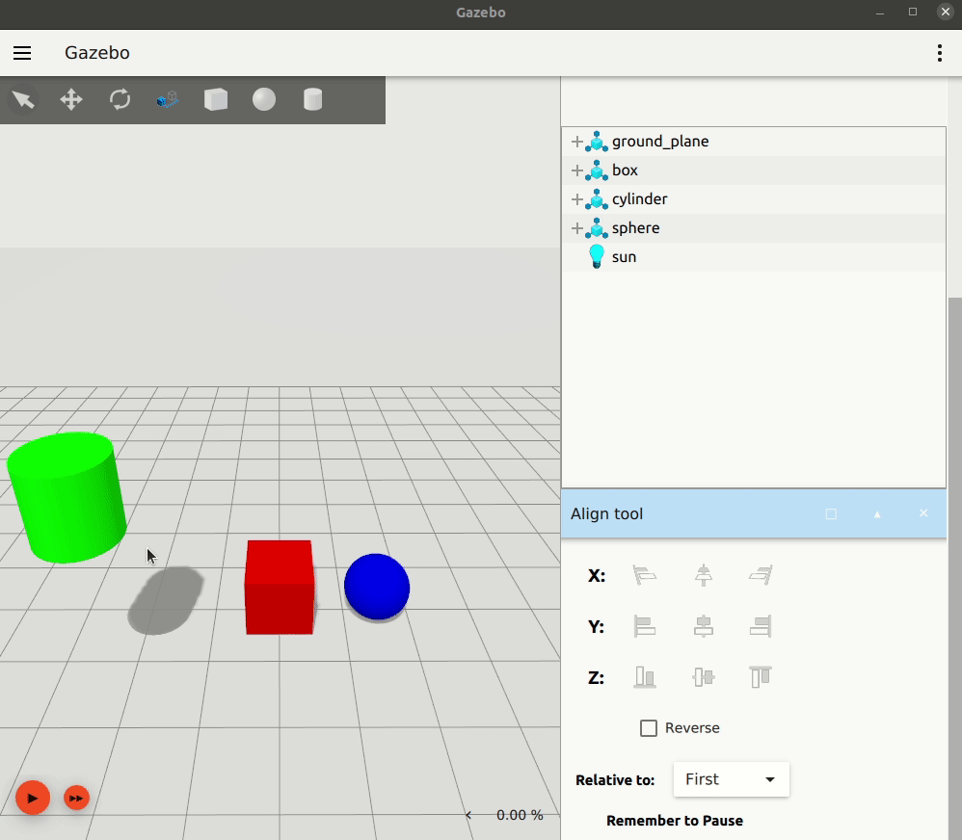962x840 pixels.
Task: Align Y maximum
Action: click(761, 626)
